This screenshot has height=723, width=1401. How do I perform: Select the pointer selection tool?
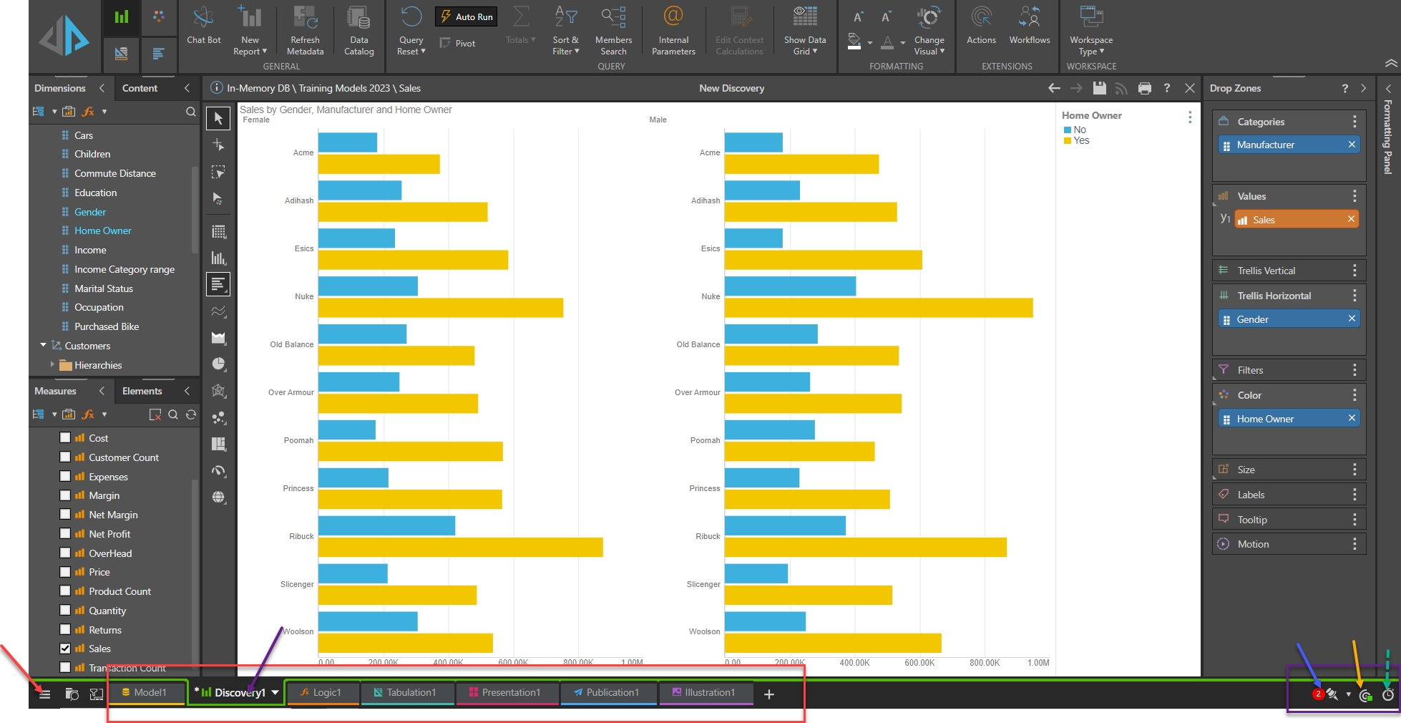click(218, 118)
